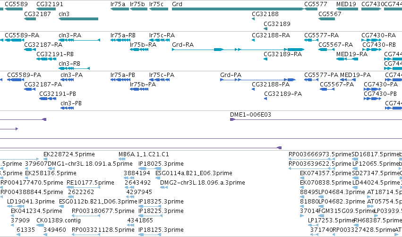402x237 pixels.
Task: Click the Ir75b-RA transcript label
Action: tap(143, 44)
